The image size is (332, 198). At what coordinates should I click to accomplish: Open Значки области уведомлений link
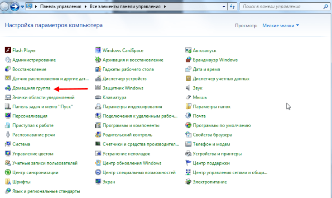[43, 97]
